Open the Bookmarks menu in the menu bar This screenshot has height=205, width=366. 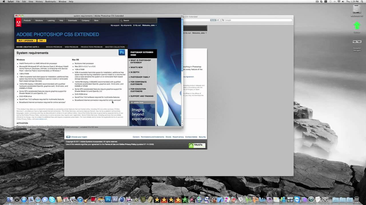click(51, 2)
